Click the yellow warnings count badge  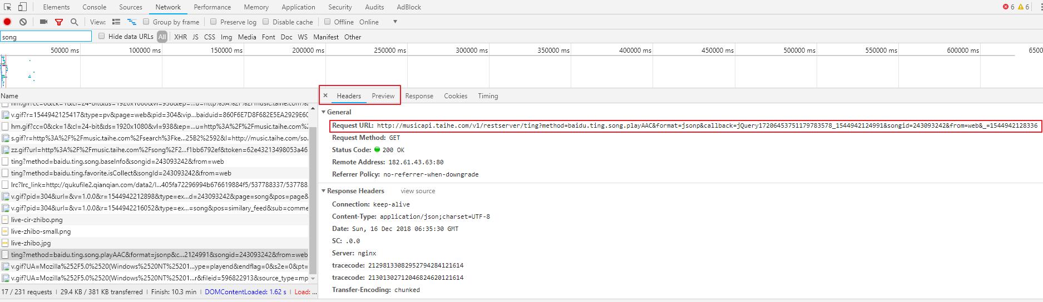(1024, 7)
